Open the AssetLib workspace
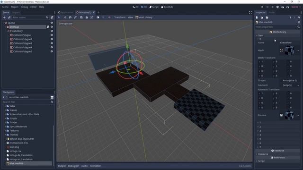303x170 pixels. (x=167, y=7)
